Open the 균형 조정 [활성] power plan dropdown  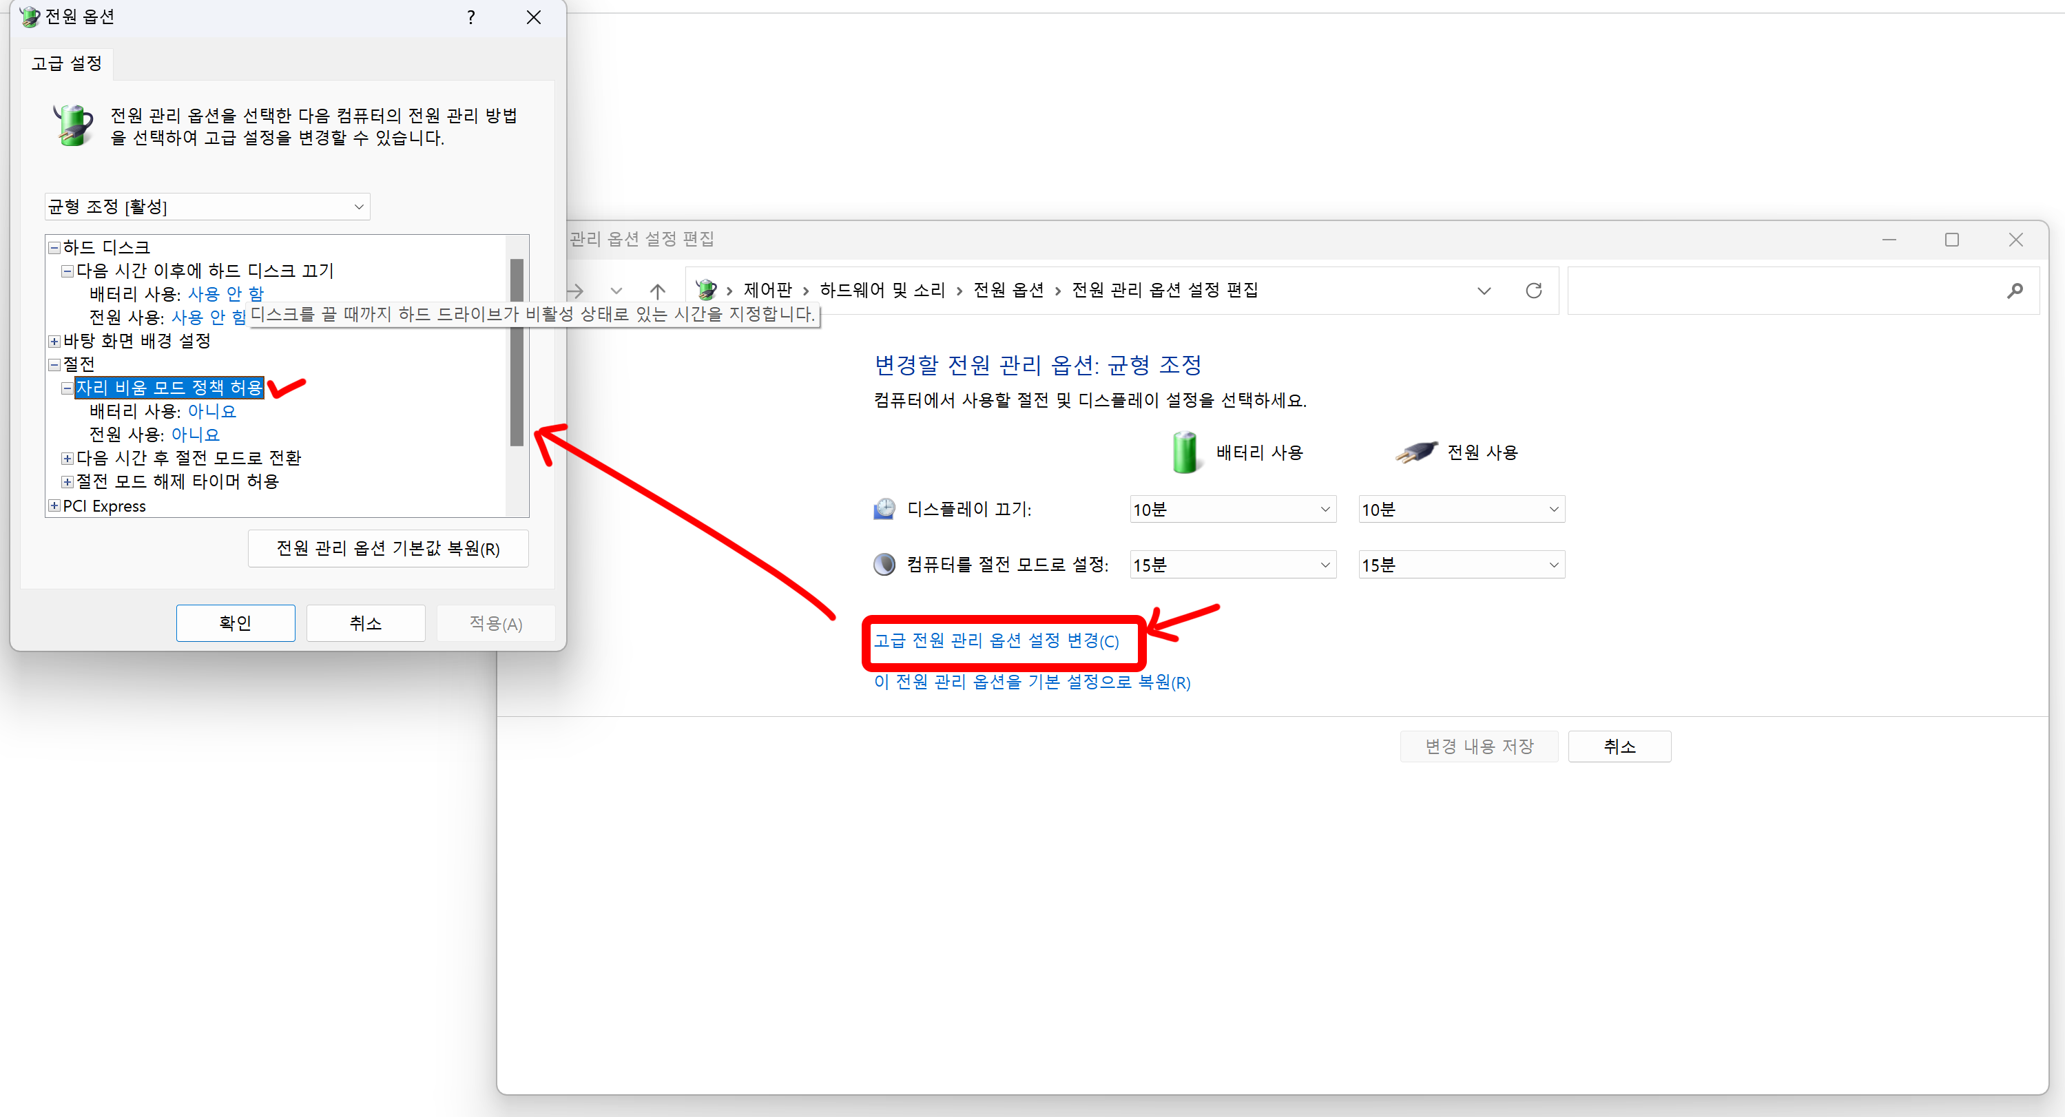pyautogui.click(x=207, y=207)
